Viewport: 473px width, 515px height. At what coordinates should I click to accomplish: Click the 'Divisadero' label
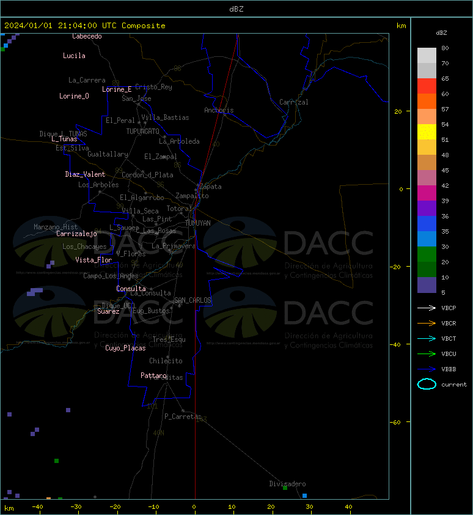point(287,484)
